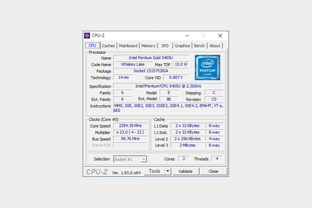Viewport: 312px width, 208px height.
Task: Click the Cores count value 2
Action: (x=184, y=159)
